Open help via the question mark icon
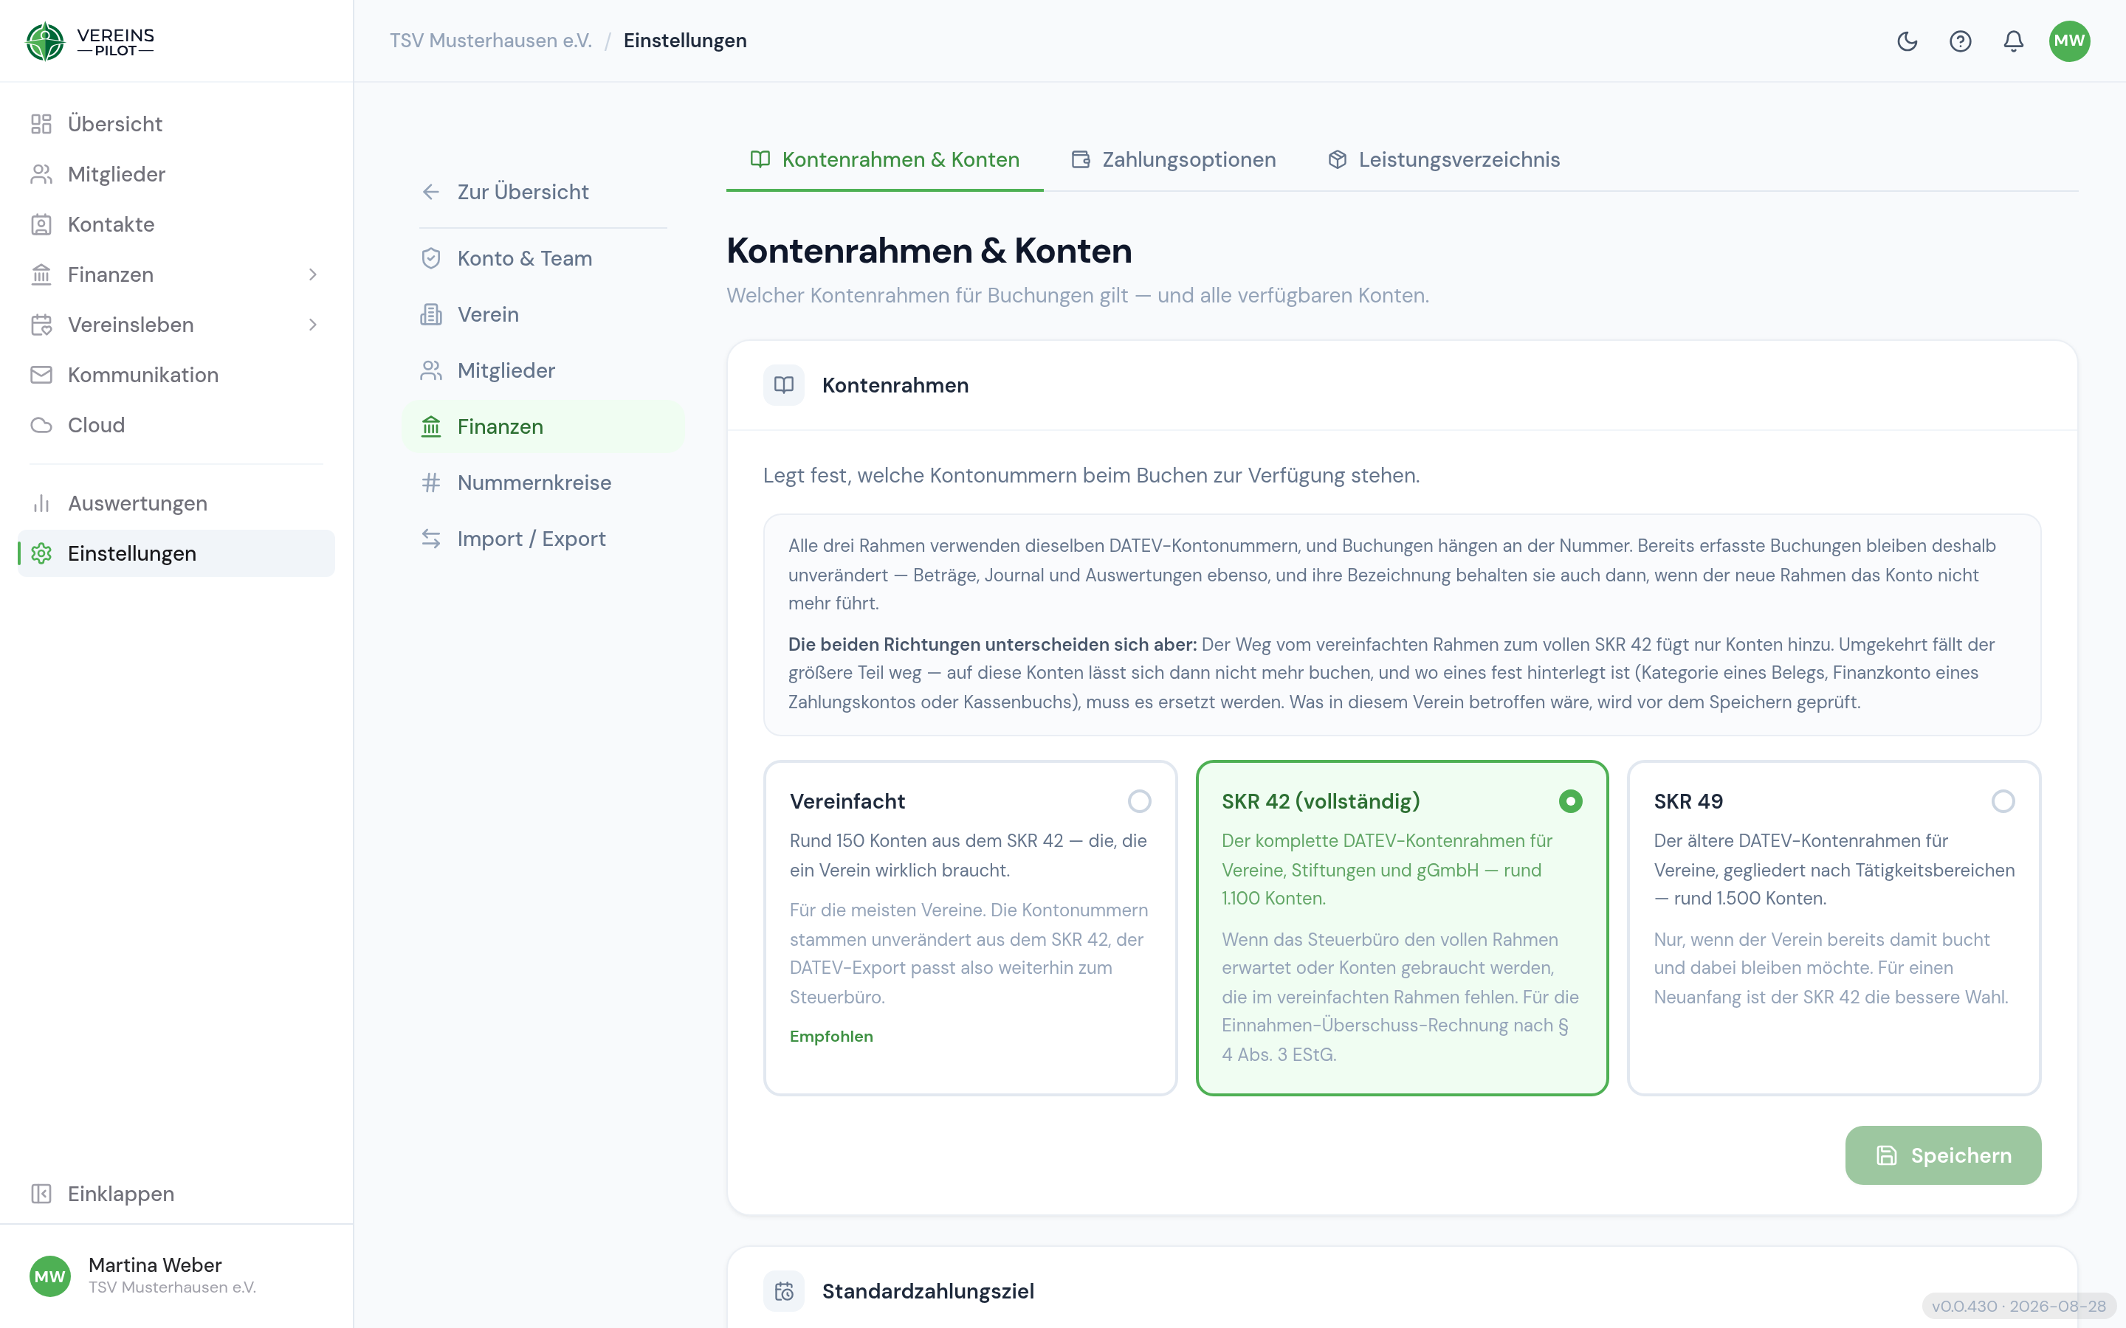 click(1960, 41)
